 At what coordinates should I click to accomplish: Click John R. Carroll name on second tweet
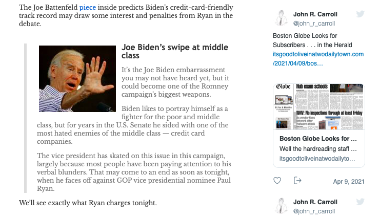point(315,202)
